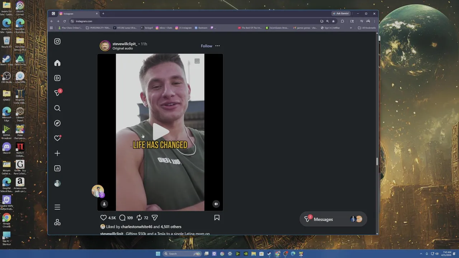The height and width of the screenshot is (258, 459).
Task: Select the Instagram browser tab
Action: pos(78,14)
